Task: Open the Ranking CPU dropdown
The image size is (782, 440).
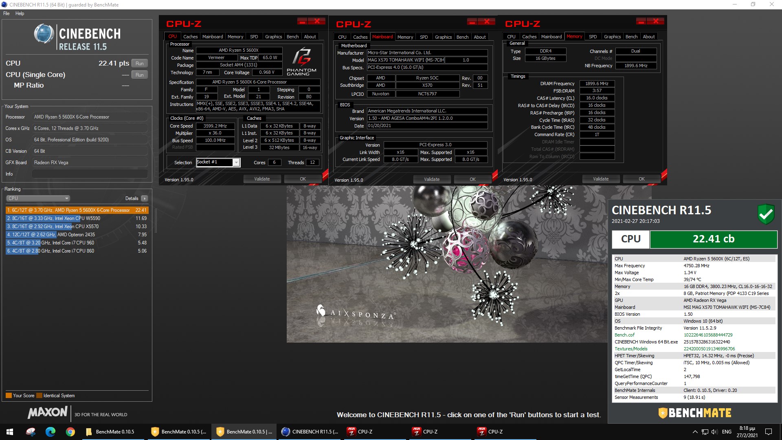Action: 38,198
